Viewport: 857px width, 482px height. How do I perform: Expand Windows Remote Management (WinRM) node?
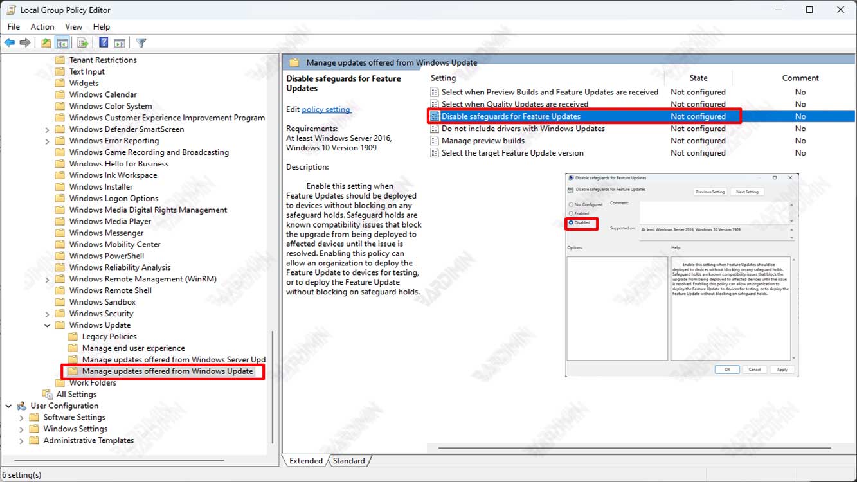tap(48, 279)
